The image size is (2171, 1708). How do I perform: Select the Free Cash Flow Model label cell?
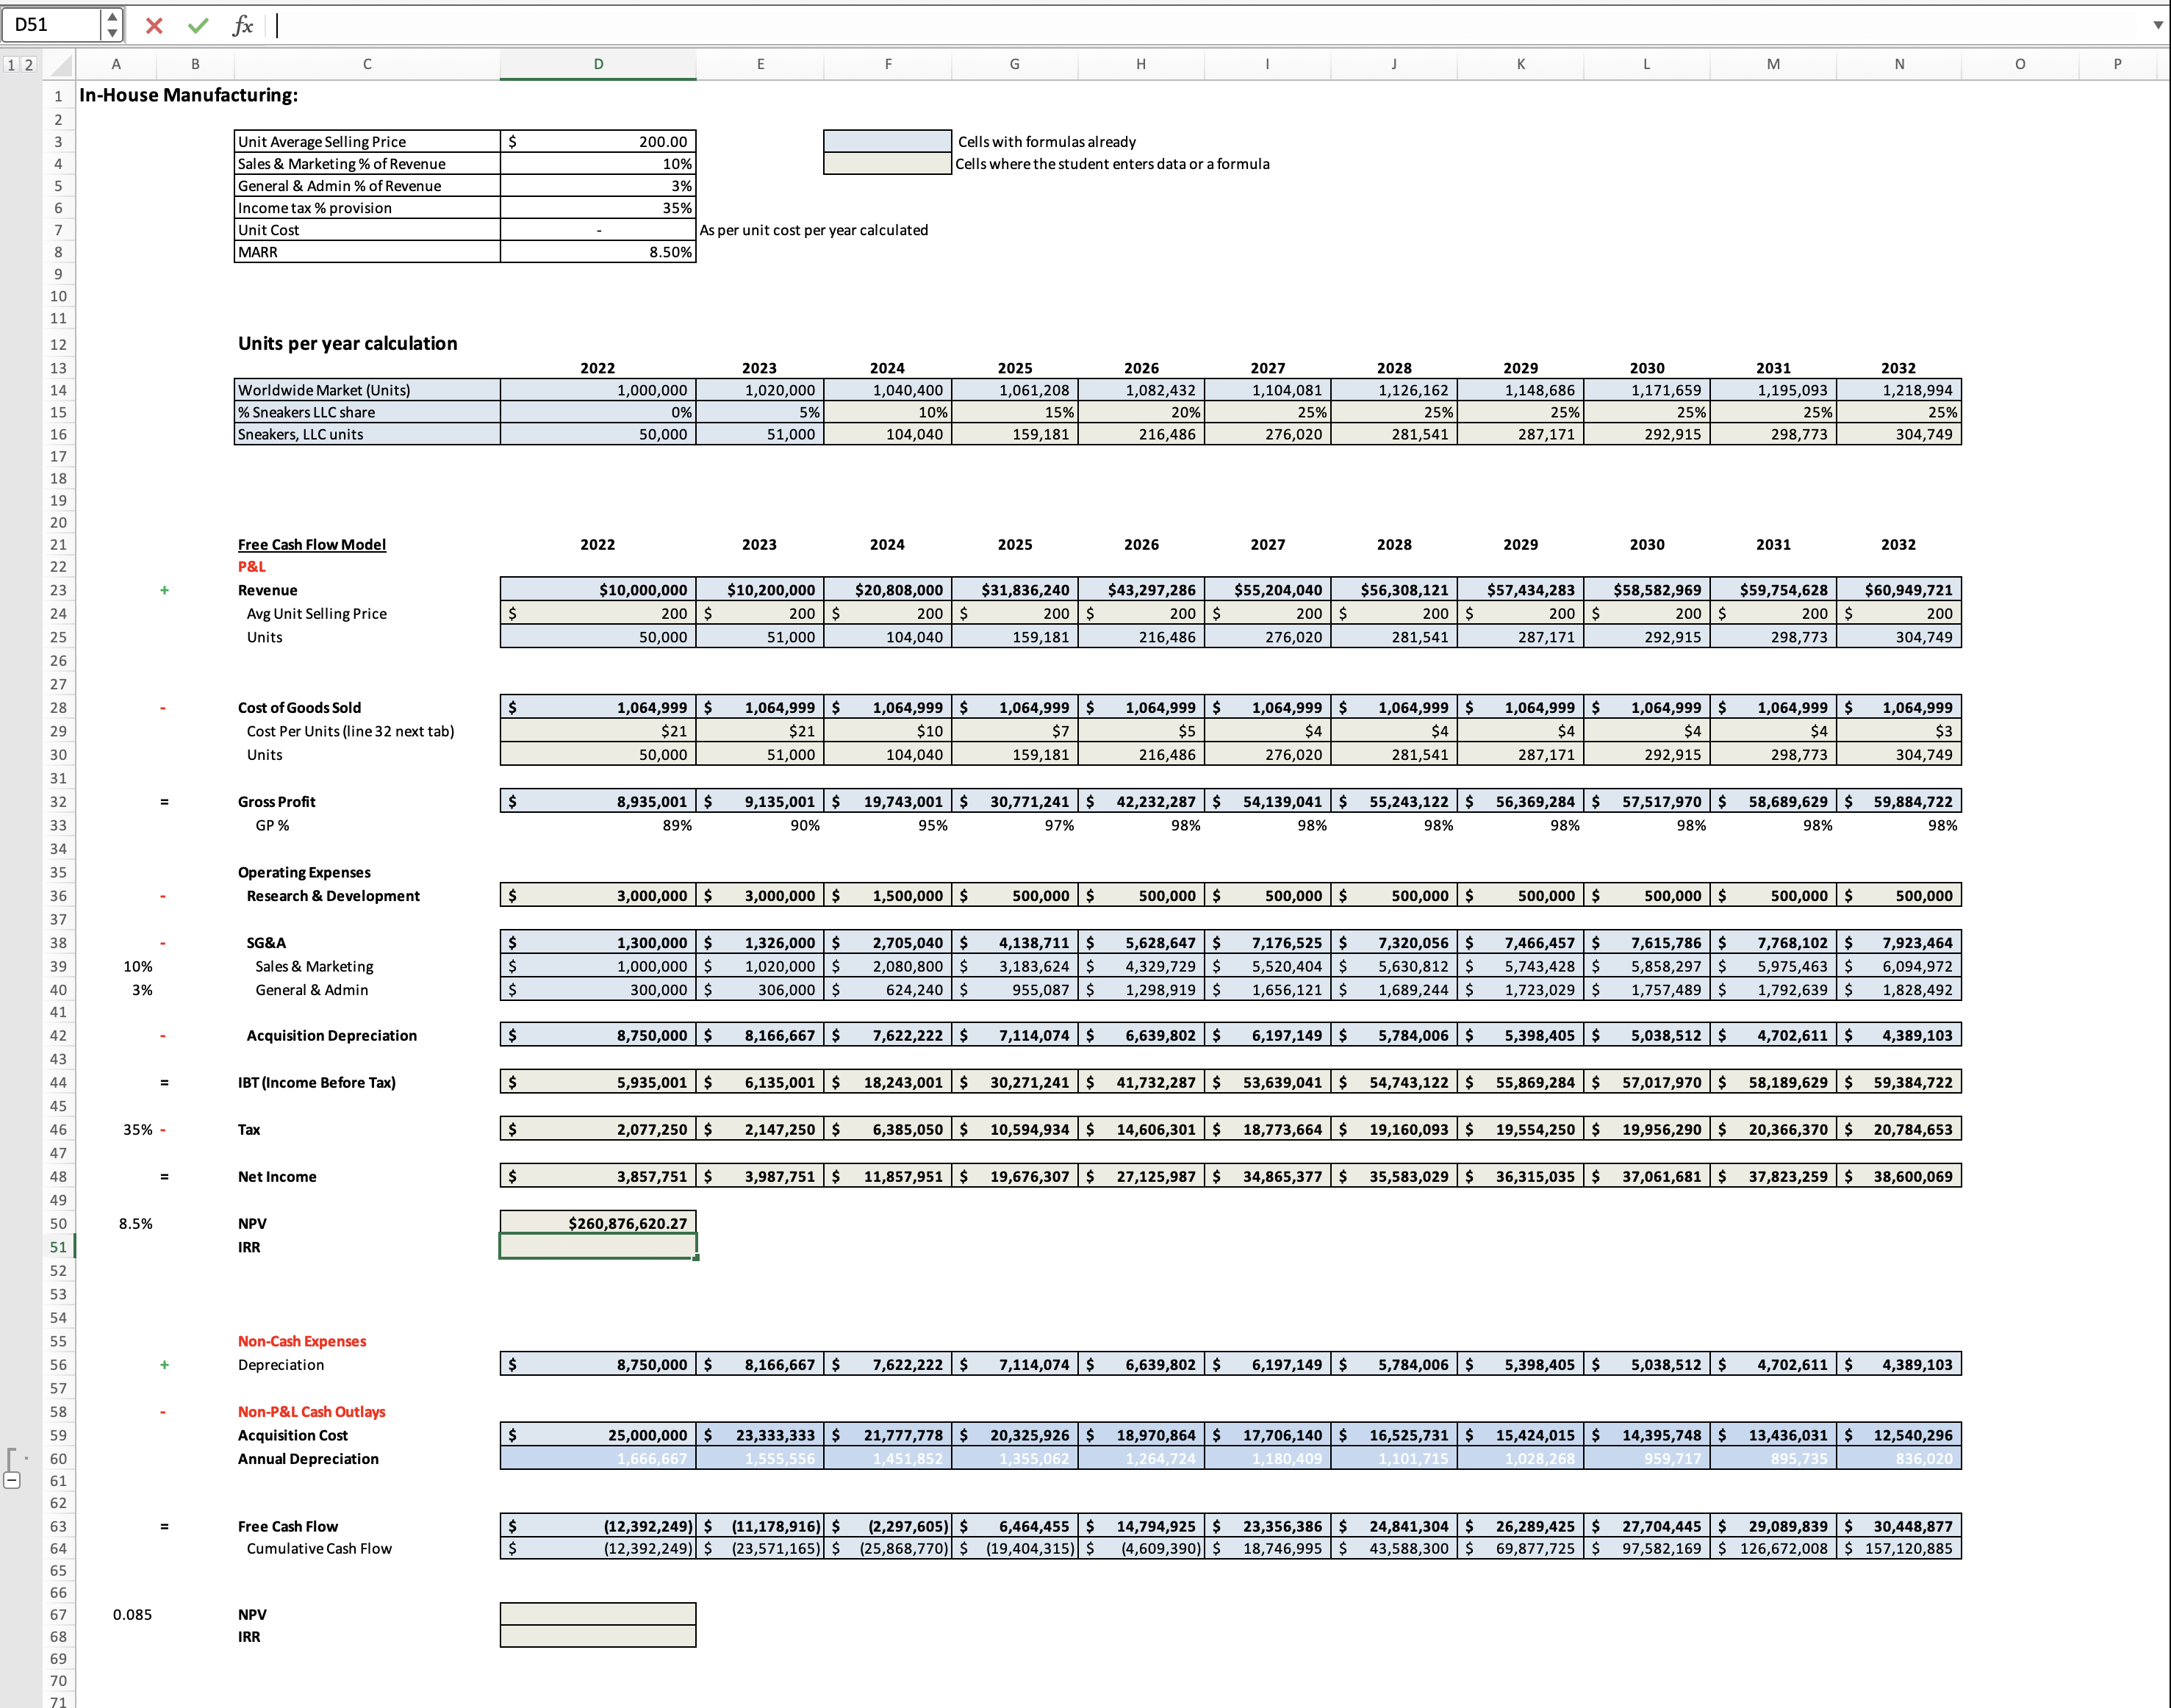311,544
